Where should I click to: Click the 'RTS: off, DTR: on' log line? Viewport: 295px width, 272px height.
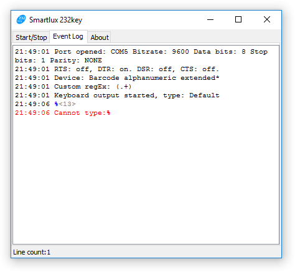tap(117, 69)
